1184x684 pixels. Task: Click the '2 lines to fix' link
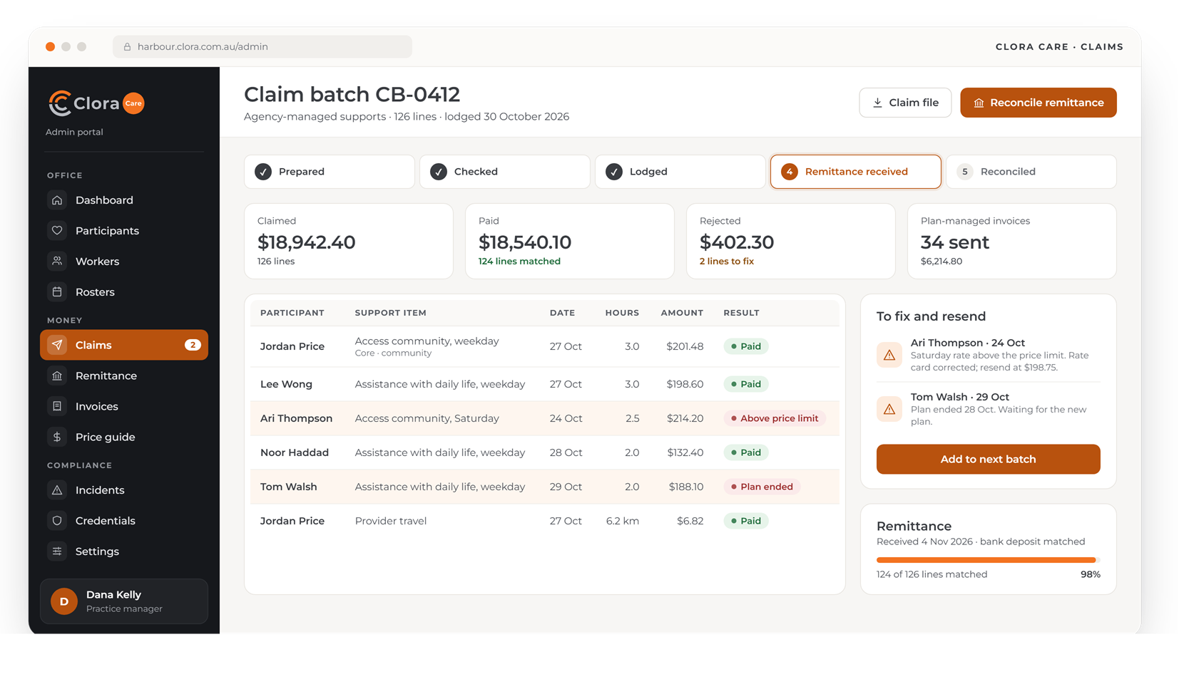pyautogui.click(x=726, y=261)
